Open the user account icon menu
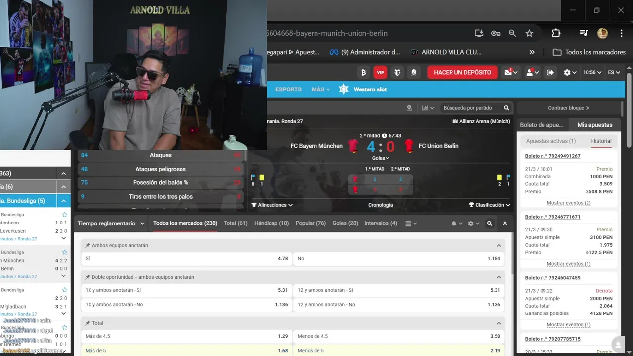 pos(532,72)
